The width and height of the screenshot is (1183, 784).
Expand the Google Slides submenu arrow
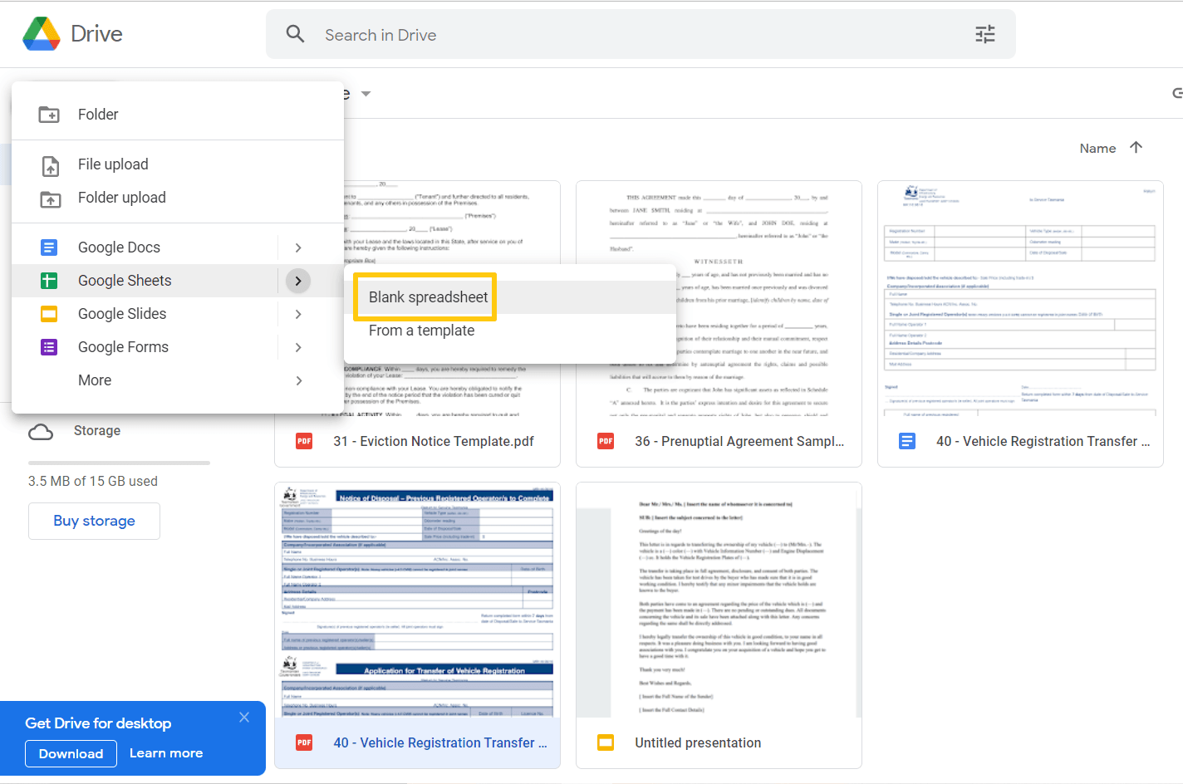(x=298, y=314)
